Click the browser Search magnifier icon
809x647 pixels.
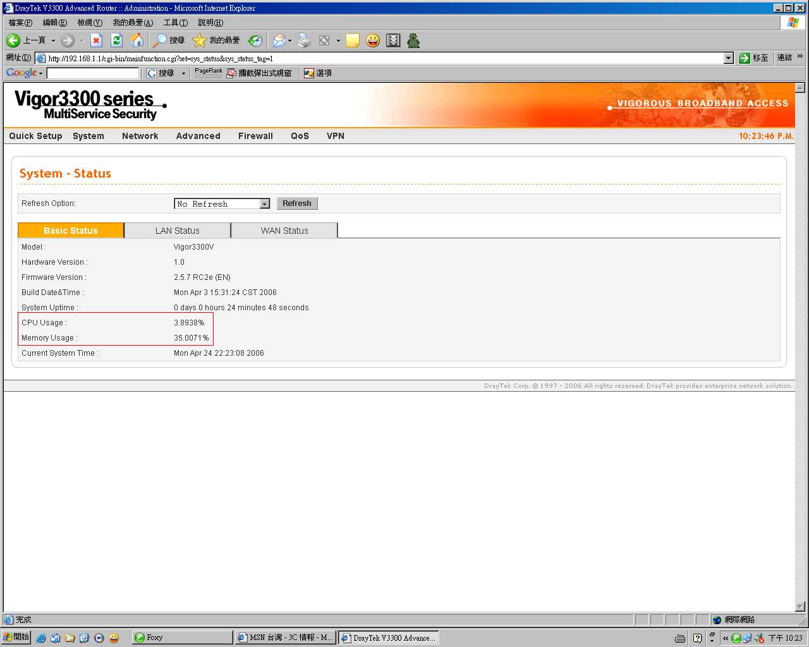pyautogui.click(x=161, y=40)
